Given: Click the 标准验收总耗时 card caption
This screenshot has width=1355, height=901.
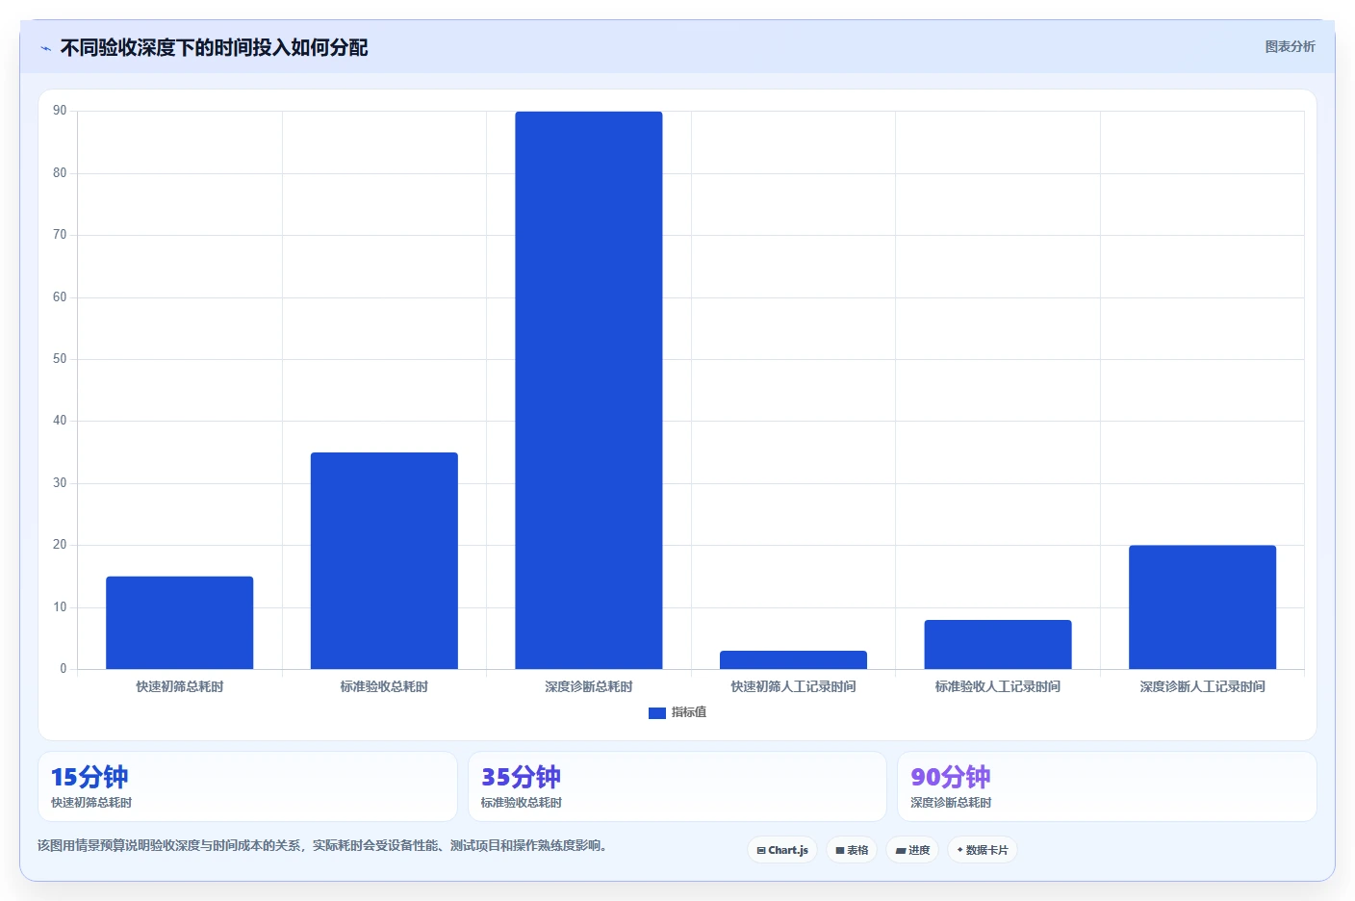Looking at the screenshot, I should click(x=522, y=803).
